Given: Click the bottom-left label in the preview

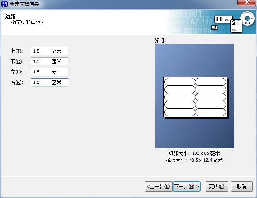Looking at the screenshot, I should click(180, 112).
